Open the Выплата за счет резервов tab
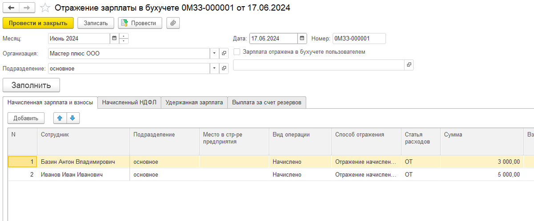Image resolution: width=534 pixels, height=221 pixels. tap(267, 102)
